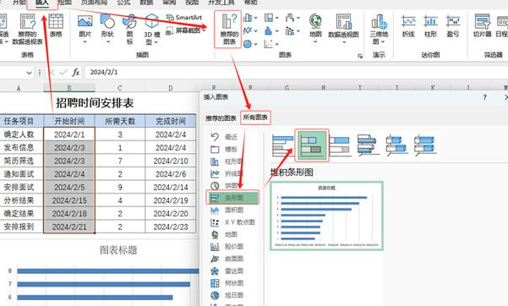Select 3D 100% stacked bar subtype
Viewport: 508px width, 306px height.
(x=424, y=145)
